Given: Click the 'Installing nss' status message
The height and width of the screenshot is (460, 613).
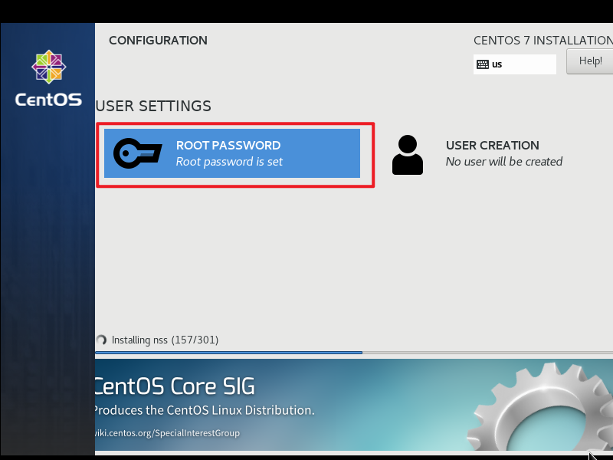Looking at the screenshot, I should [165, 340].
